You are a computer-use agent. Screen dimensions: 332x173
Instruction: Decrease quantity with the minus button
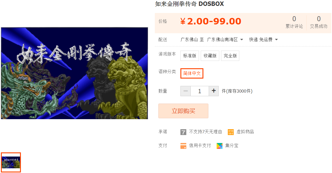click(x=185, y=91)
